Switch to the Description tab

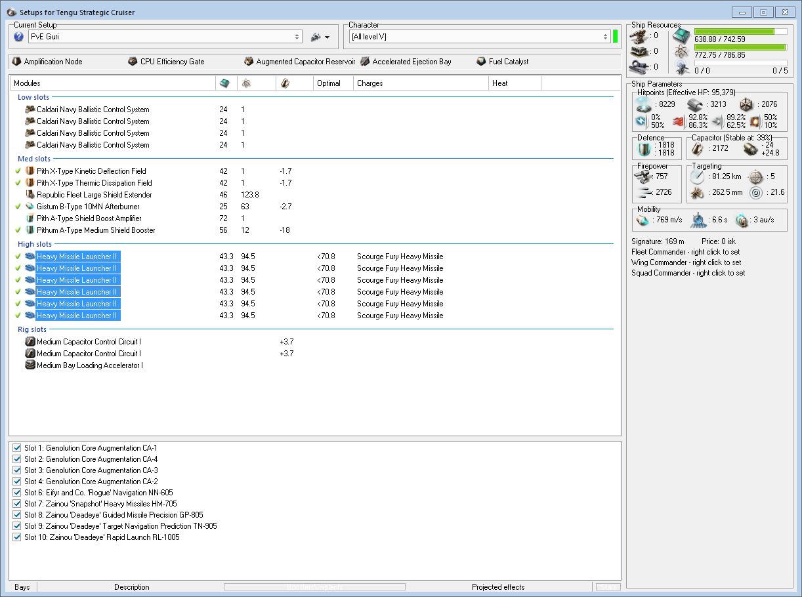132,587
